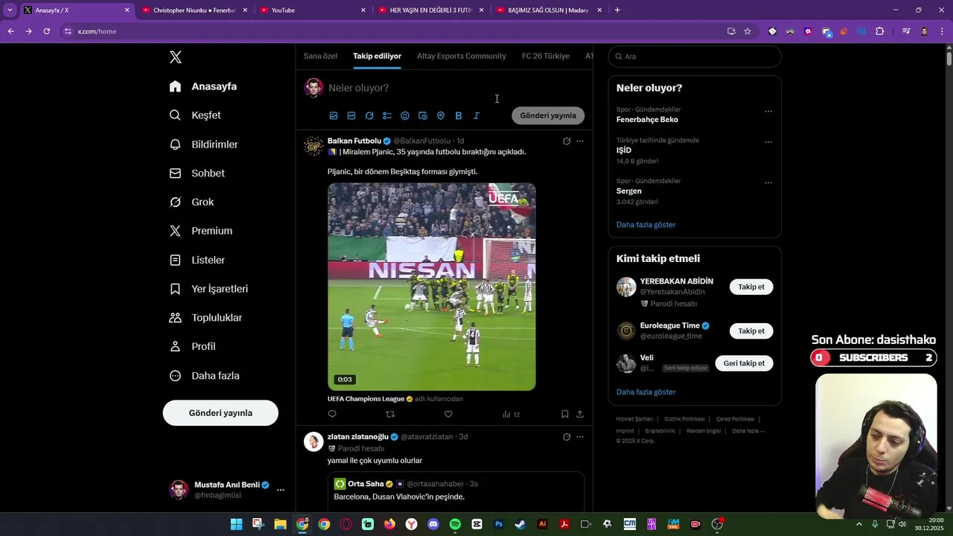
Task: Repost the Balkan Futbolu post
Action: pos(390,414)
